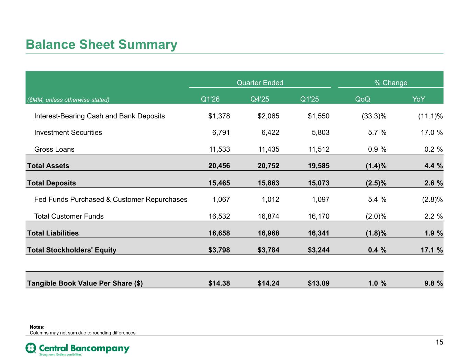Viewport: 469px width, 362px height.
Task: Select the Total Assets row label
Action: (x=48, y=166)
